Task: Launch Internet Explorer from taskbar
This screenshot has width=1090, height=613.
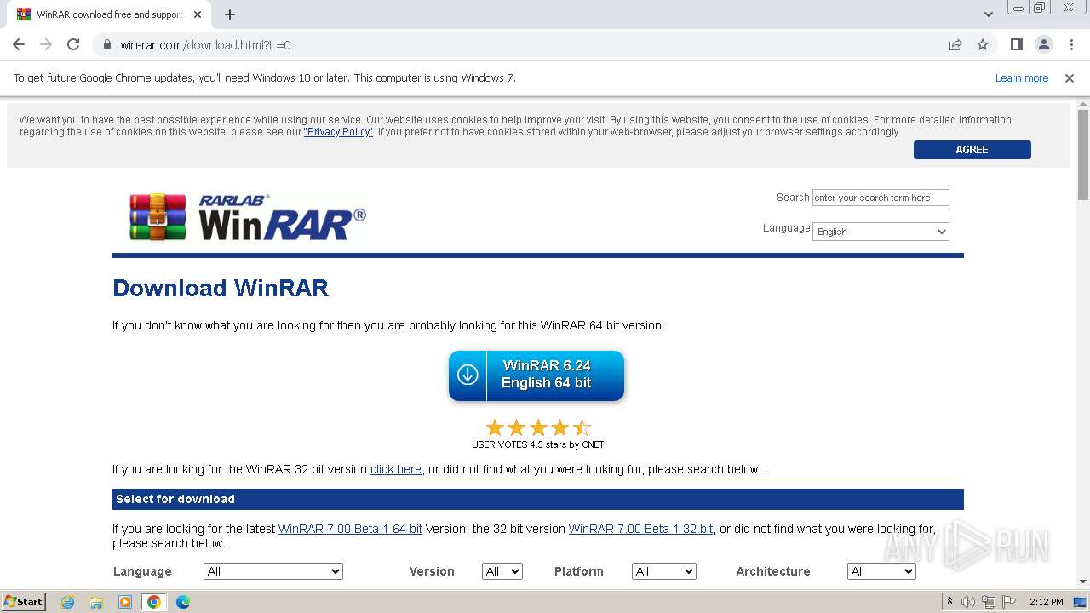Action: pos(67,602)
